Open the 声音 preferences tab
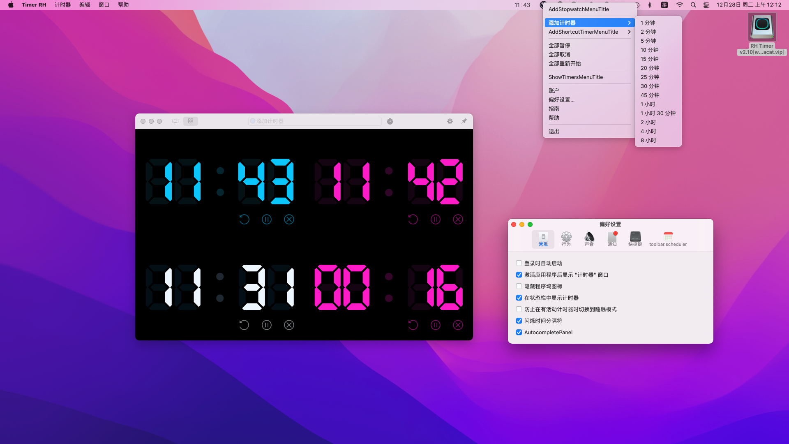789x444 pixels. click(589, 239)
